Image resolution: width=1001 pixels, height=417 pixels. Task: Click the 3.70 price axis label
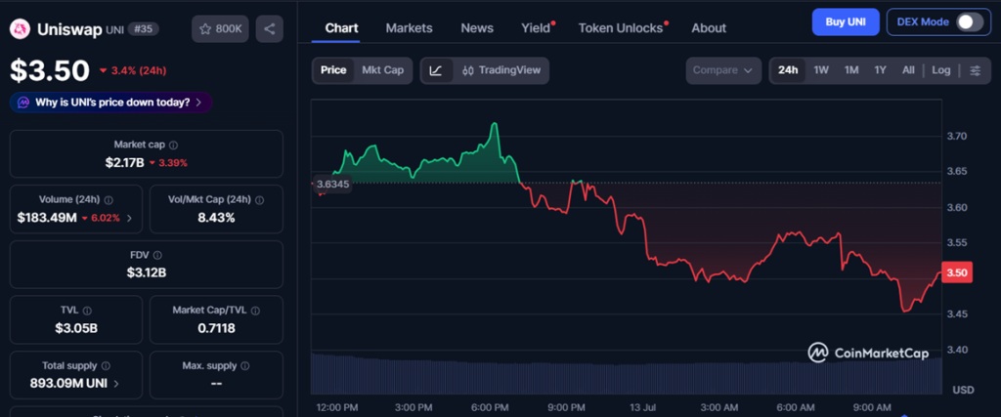pyautogui.click(x=956, y=136)
